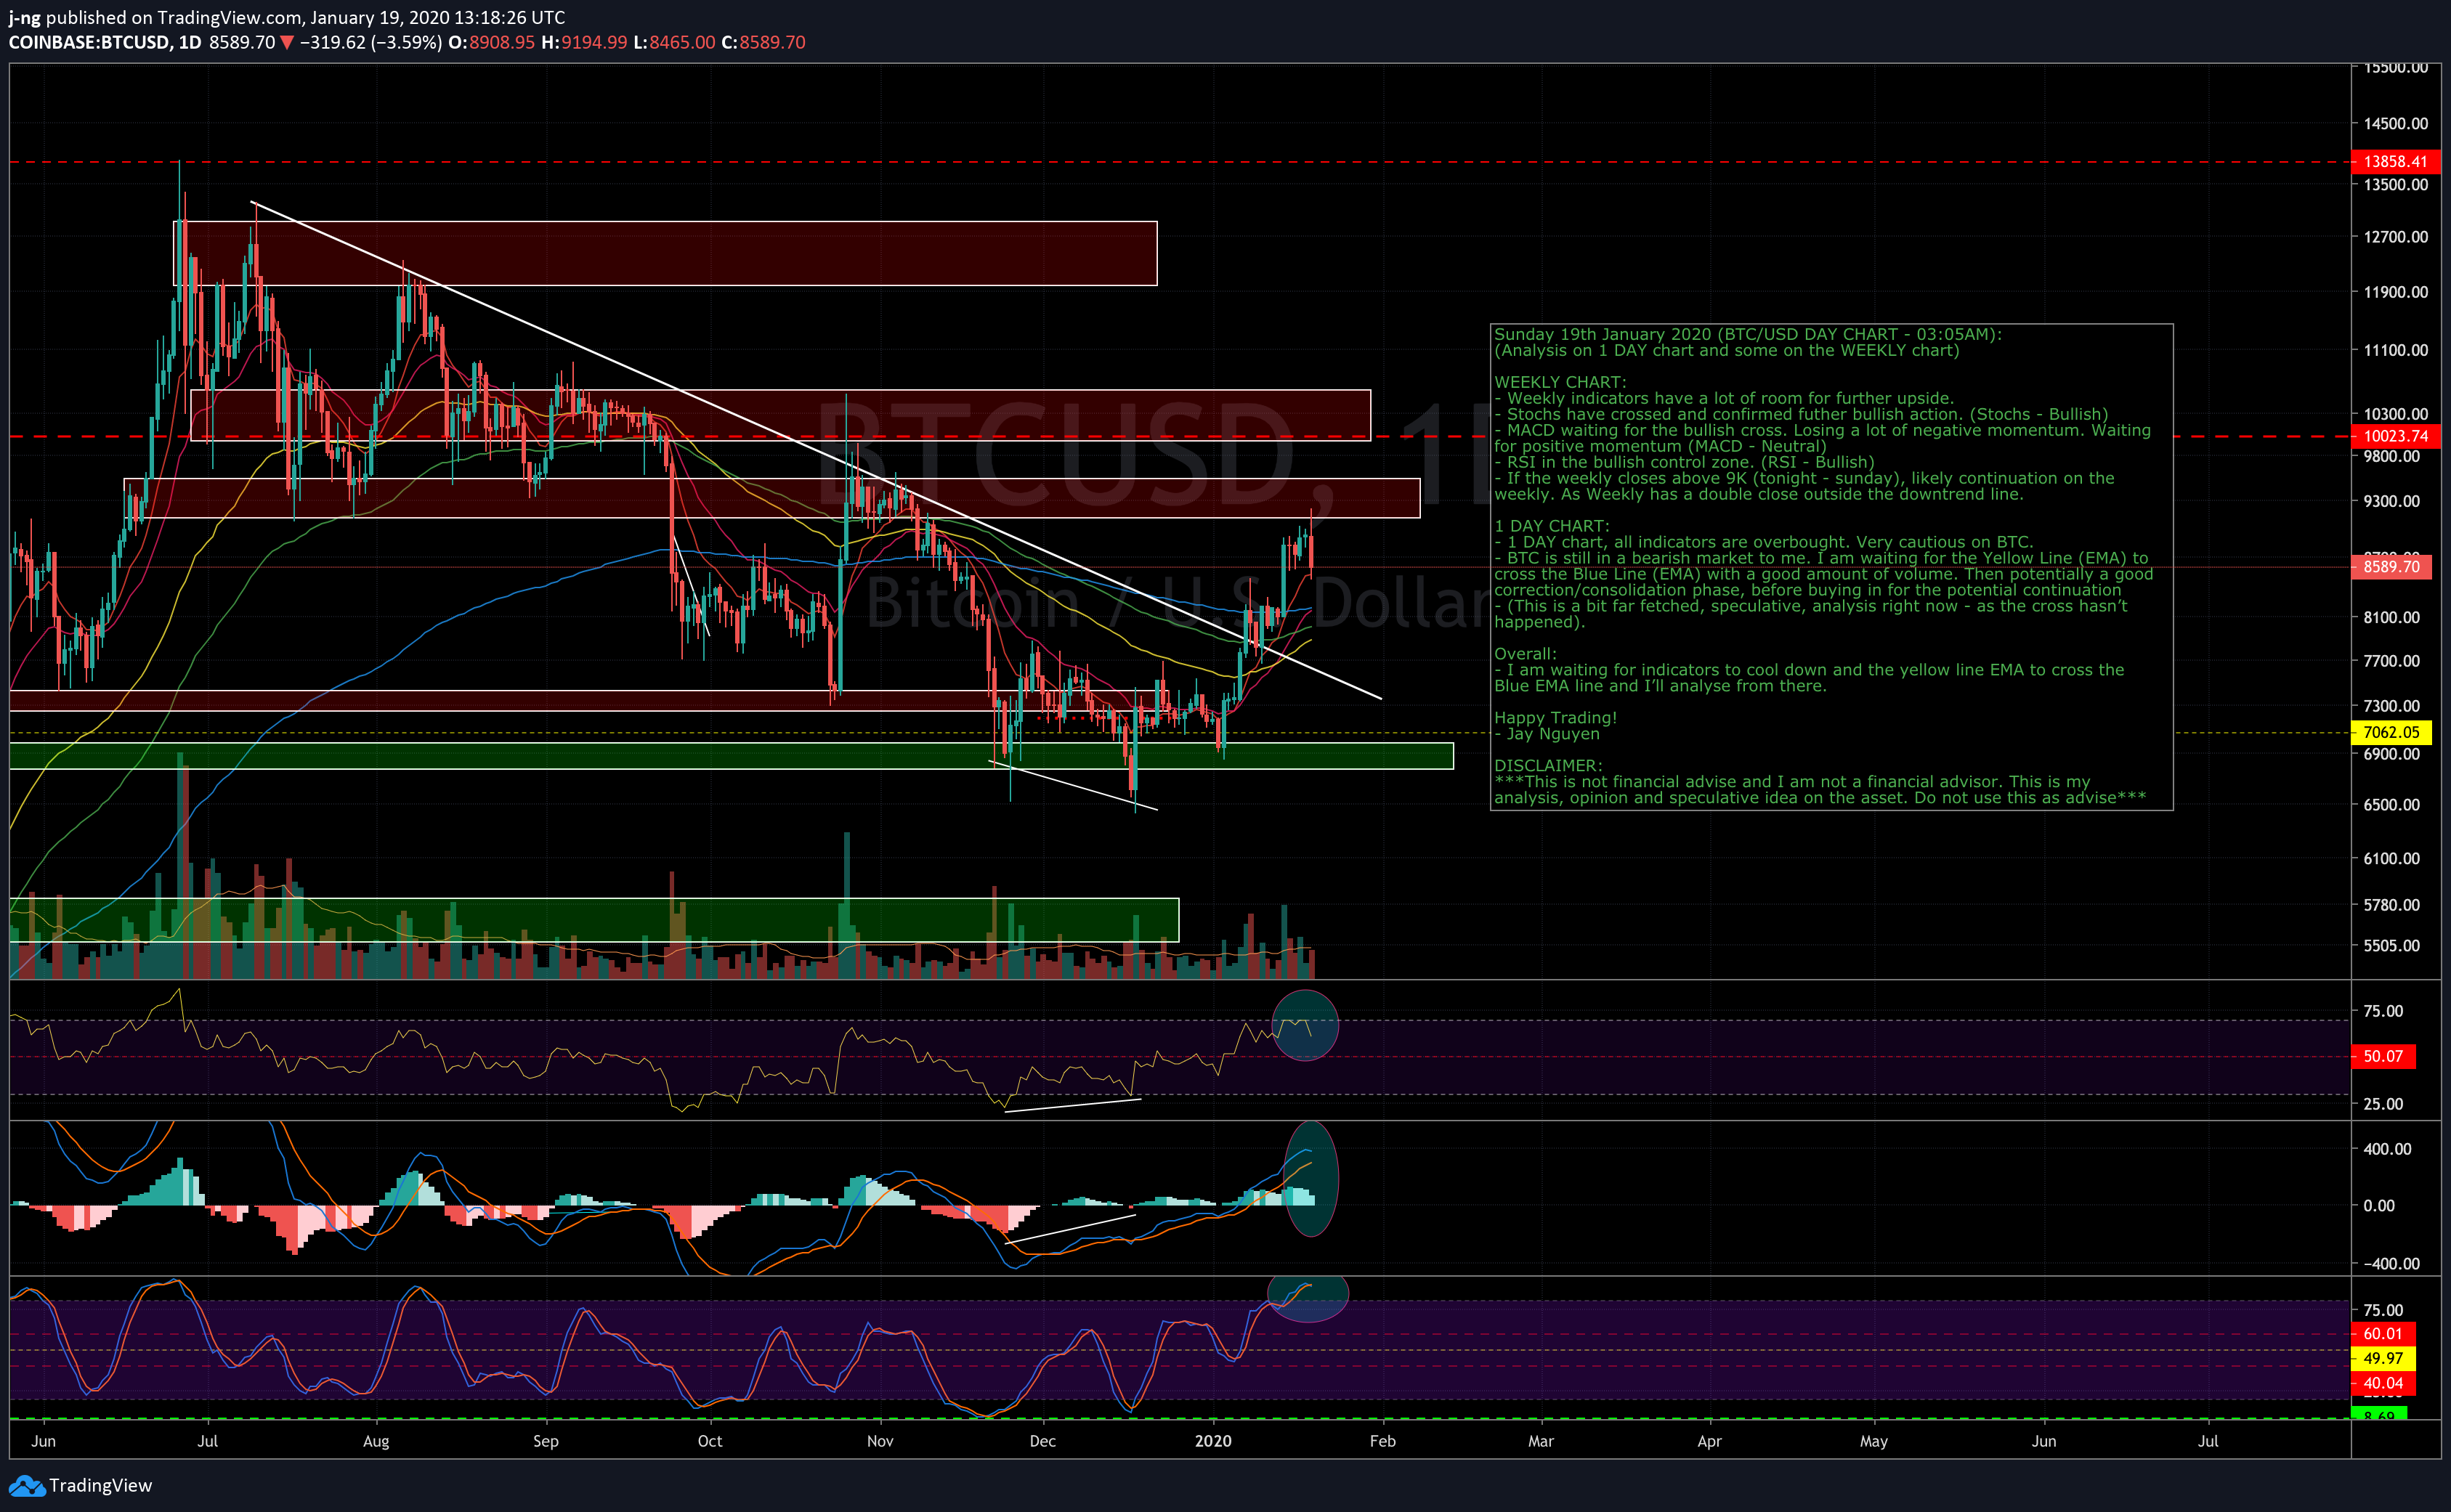Click the yellow 7062.05 price label
2451x1512 pixels.
click(2391, 732)
